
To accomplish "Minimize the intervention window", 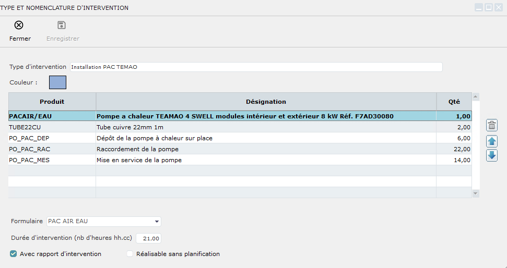I will coord(479,7).
